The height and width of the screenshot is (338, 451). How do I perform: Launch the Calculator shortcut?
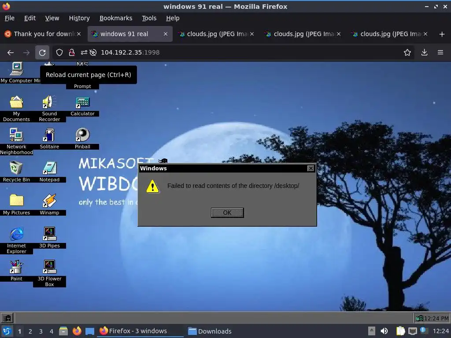82,106
